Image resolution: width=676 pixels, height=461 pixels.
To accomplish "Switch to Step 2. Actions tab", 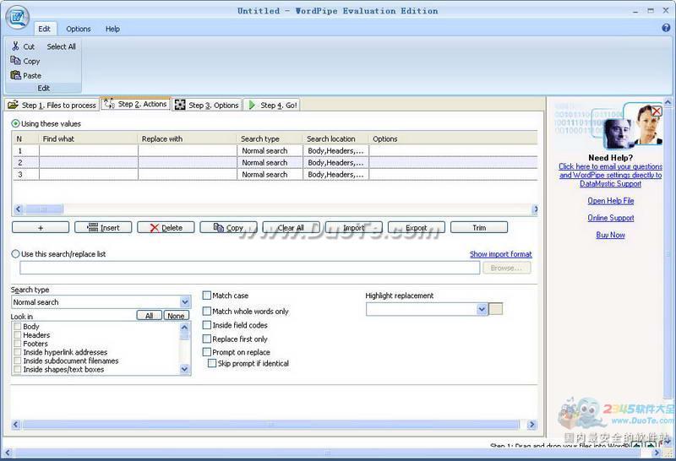I will pyautogui.click(x=135, y=104).
